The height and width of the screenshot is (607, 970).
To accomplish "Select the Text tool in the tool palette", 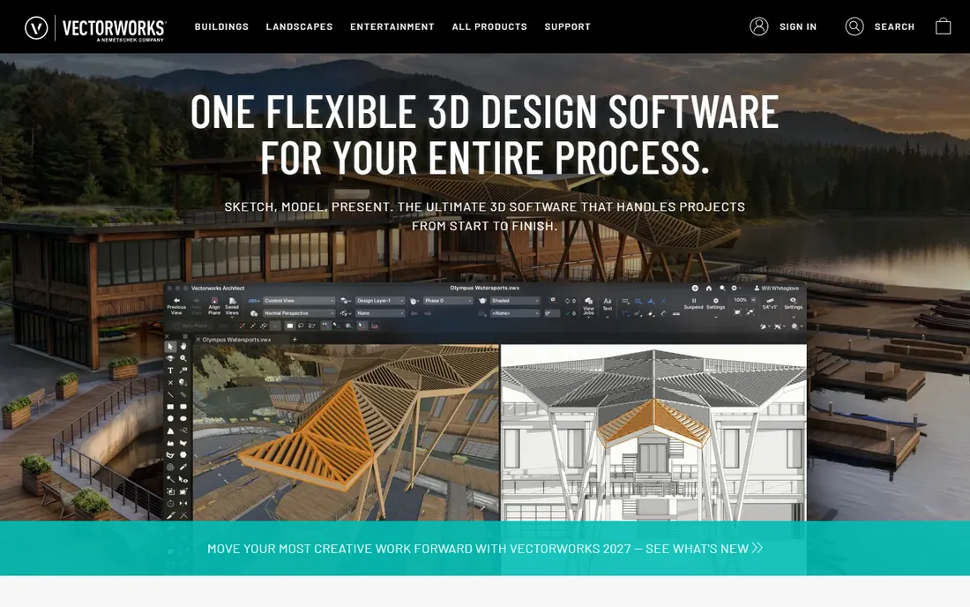I will 170,370.
